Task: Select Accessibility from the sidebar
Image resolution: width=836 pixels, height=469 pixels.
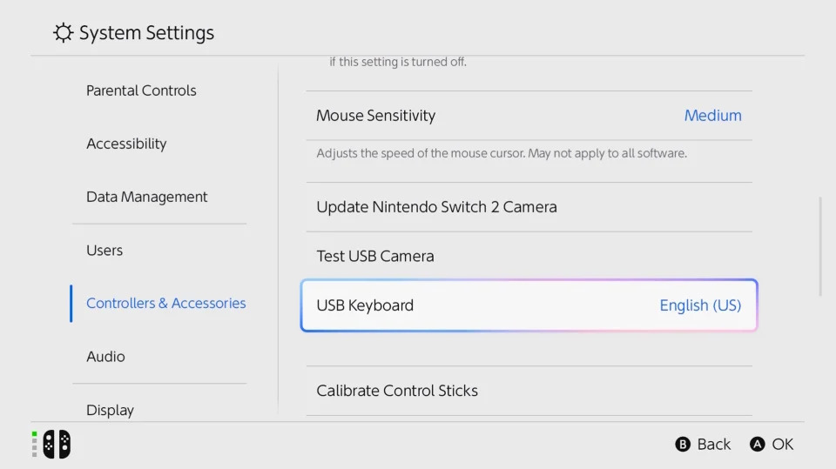Action: coord(126,144)
